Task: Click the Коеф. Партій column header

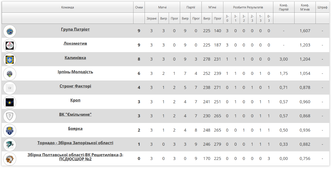Action: 284,7
